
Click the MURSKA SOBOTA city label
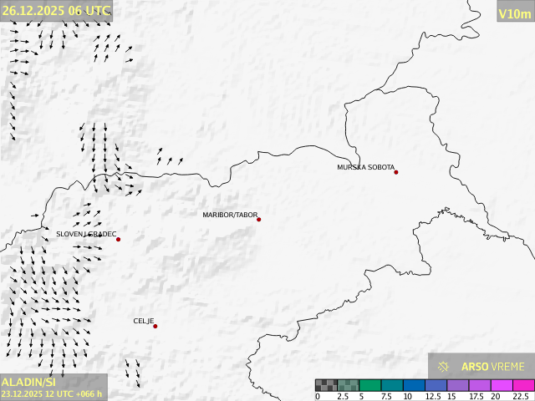pos(365,168)
